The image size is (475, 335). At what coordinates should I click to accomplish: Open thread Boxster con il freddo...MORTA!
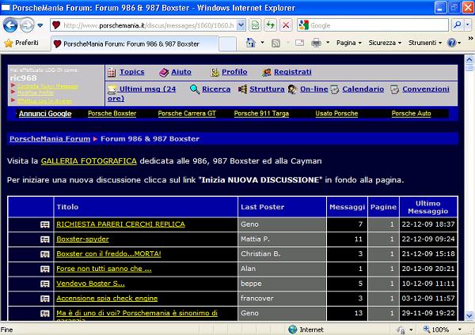tap(108, 254)
